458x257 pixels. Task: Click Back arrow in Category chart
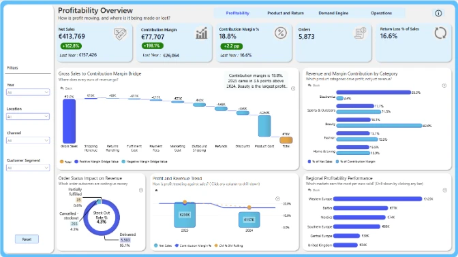pos(309,86)
